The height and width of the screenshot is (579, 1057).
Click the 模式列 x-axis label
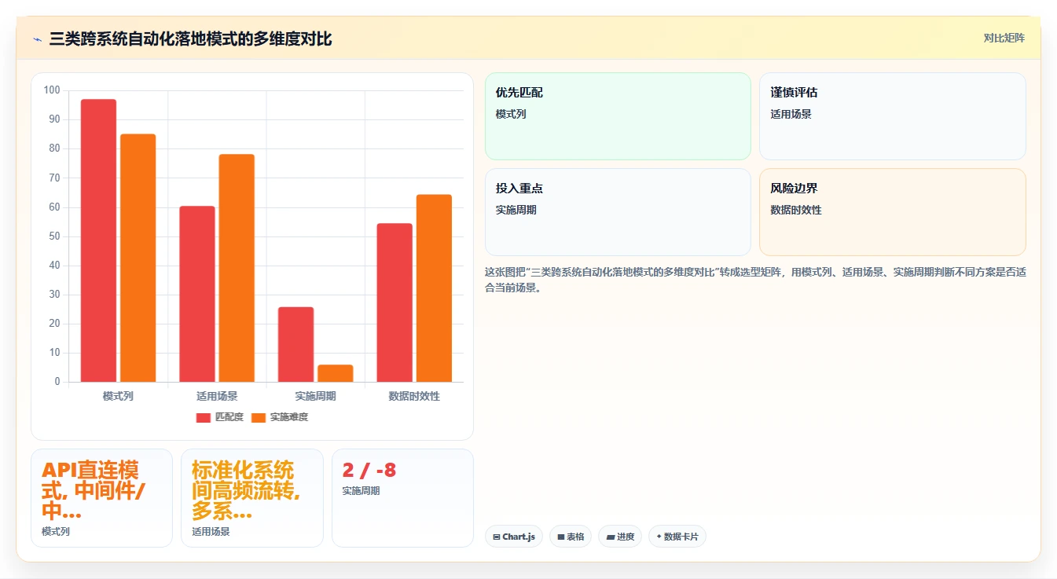pyautogui.click(x=118, y=396)
